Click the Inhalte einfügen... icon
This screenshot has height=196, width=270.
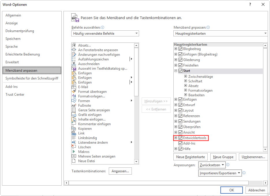tap(74, 119)
